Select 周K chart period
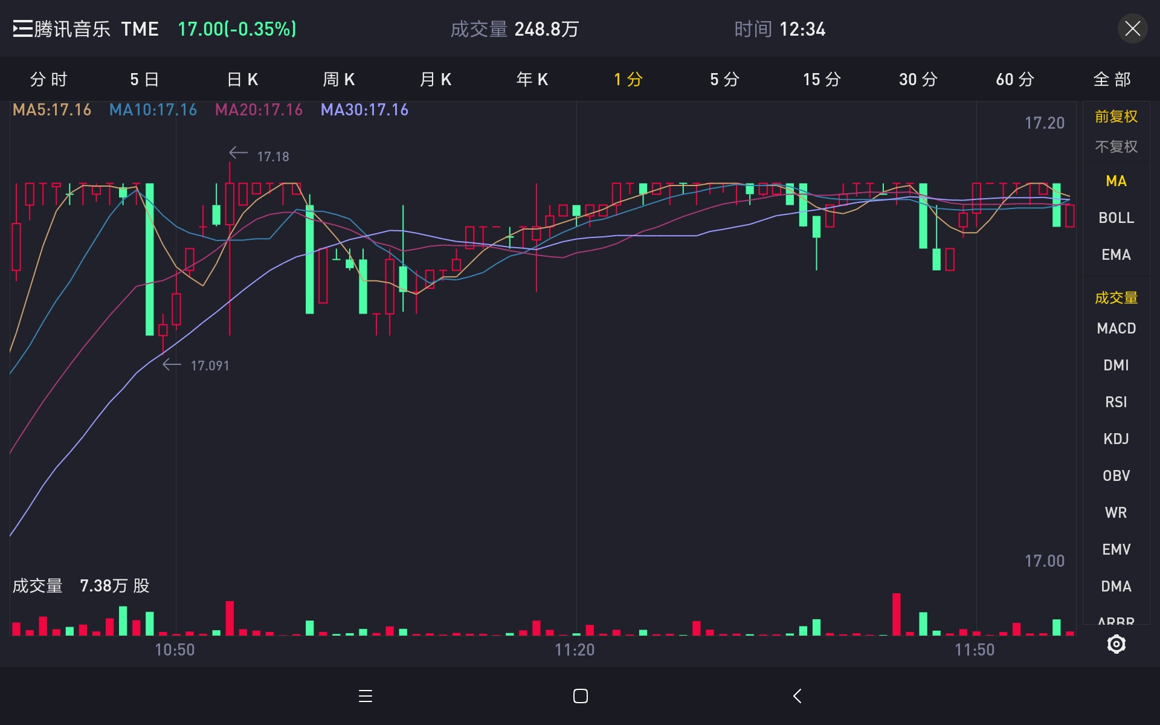1160x725 pixels. pos(339,79)
